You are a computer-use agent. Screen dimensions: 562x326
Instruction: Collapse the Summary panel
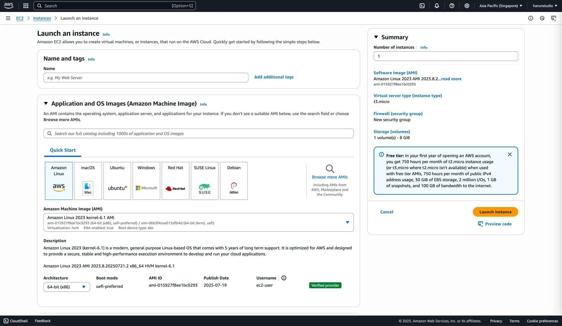(x=376, y=37)
